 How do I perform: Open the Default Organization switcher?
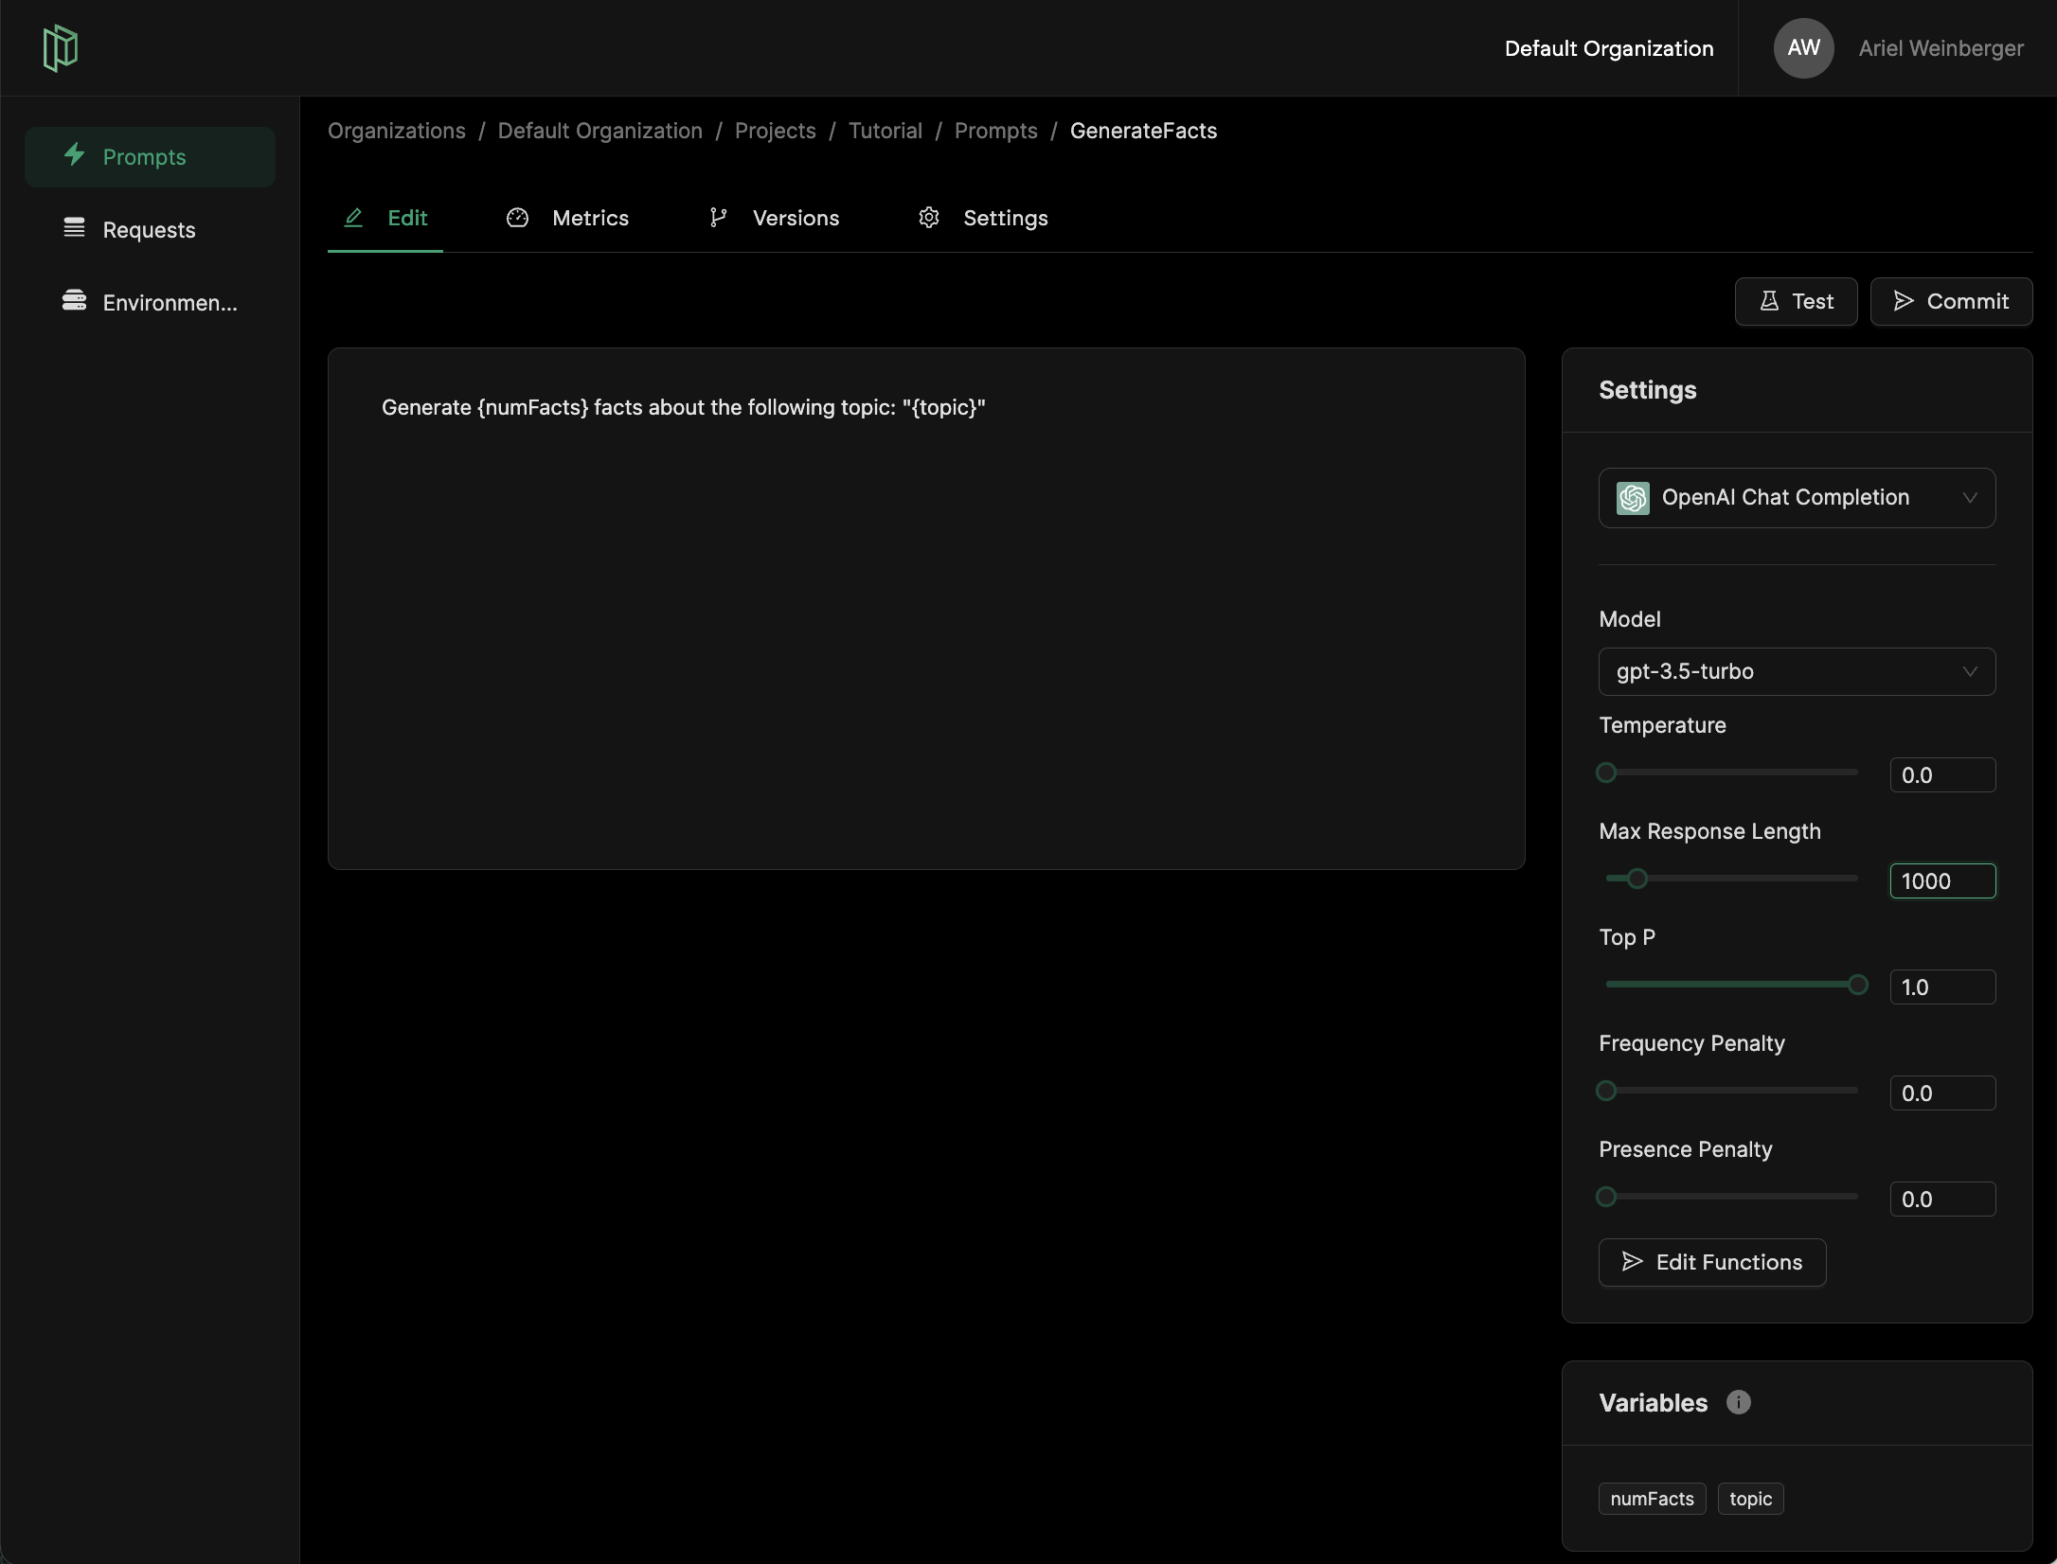pos(1608,48)
